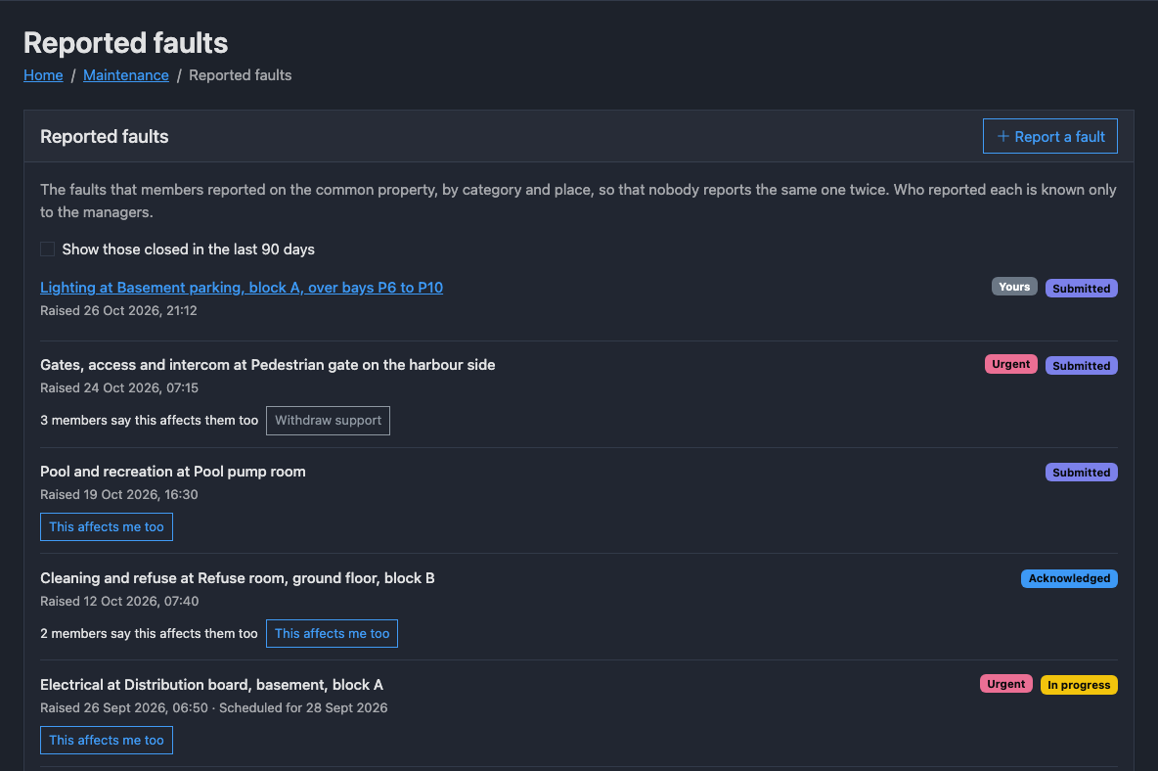Click the Urgent badge on the Pedestrian gate fault
This screenshot has height=771, width=1158.
[x=1010, y=364]
